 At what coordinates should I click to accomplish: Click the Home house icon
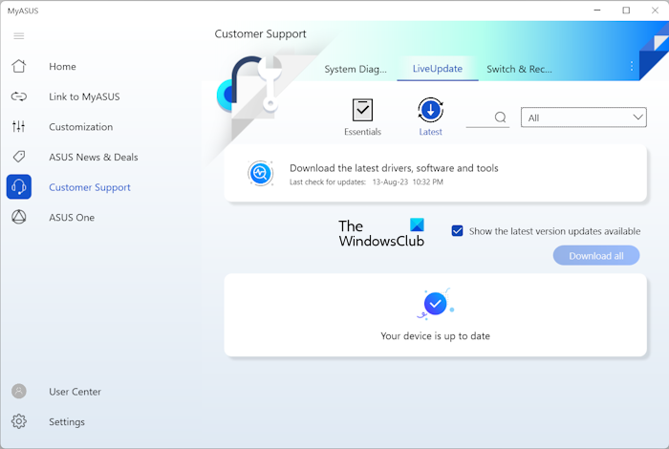tap(19, 67)
